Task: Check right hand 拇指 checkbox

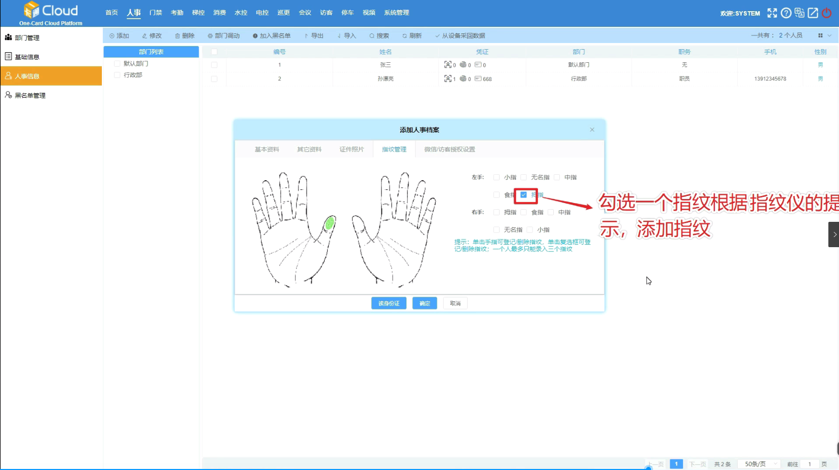Action: (x=497, y=212)
